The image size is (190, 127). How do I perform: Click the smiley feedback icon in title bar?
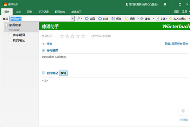(165, 4)
